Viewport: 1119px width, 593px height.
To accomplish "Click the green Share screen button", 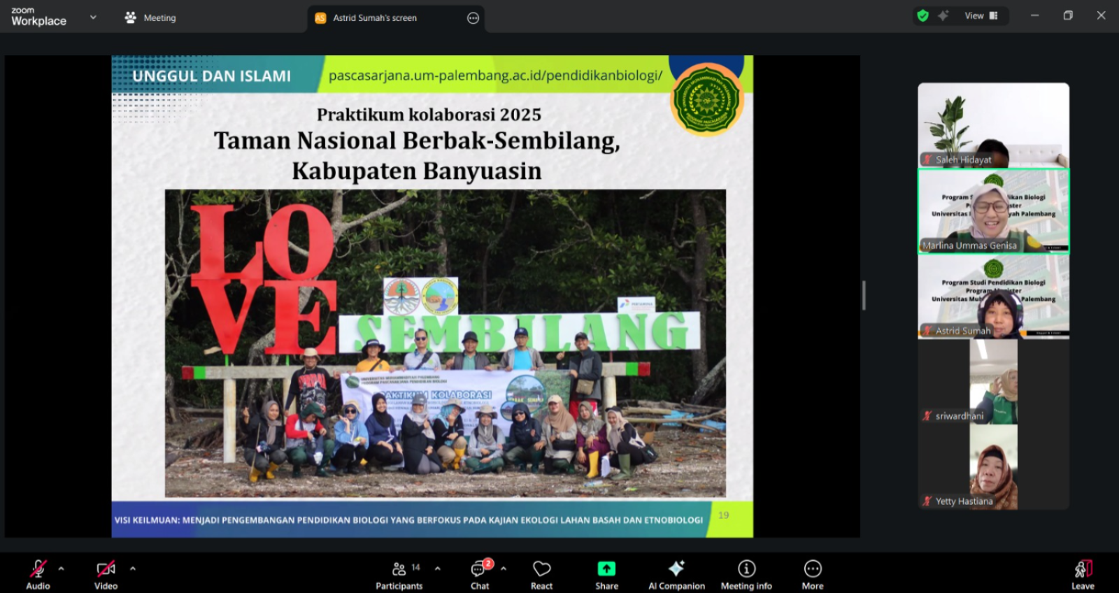I will point(606,574).
